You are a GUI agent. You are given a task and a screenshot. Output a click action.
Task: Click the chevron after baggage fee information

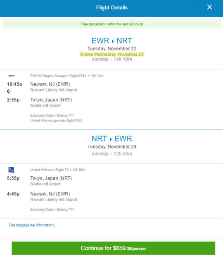pos(54,225)
